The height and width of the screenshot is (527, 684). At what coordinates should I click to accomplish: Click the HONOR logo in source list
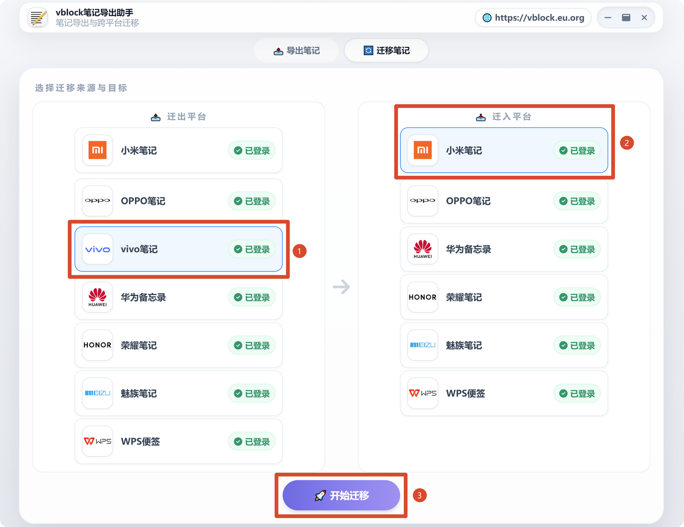pos(97,345)
